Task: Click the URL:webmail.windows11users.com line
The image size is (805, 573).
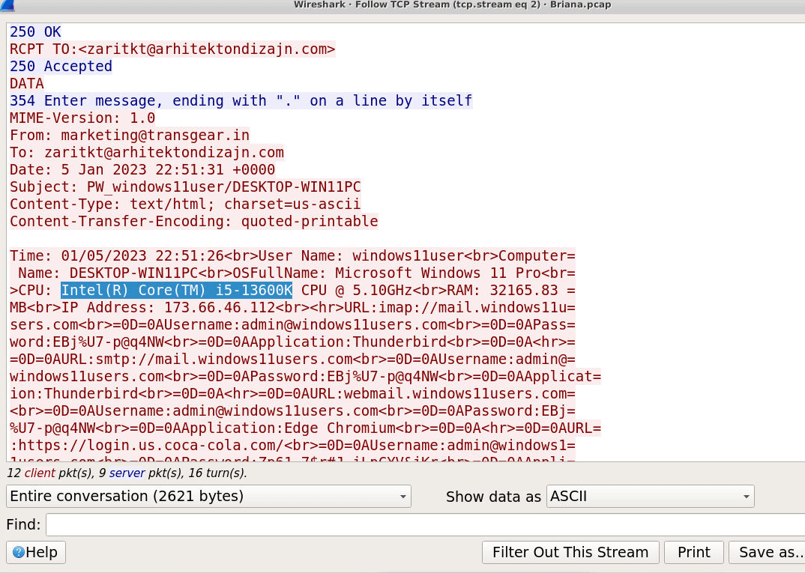Action: click(x=292, y=393)
